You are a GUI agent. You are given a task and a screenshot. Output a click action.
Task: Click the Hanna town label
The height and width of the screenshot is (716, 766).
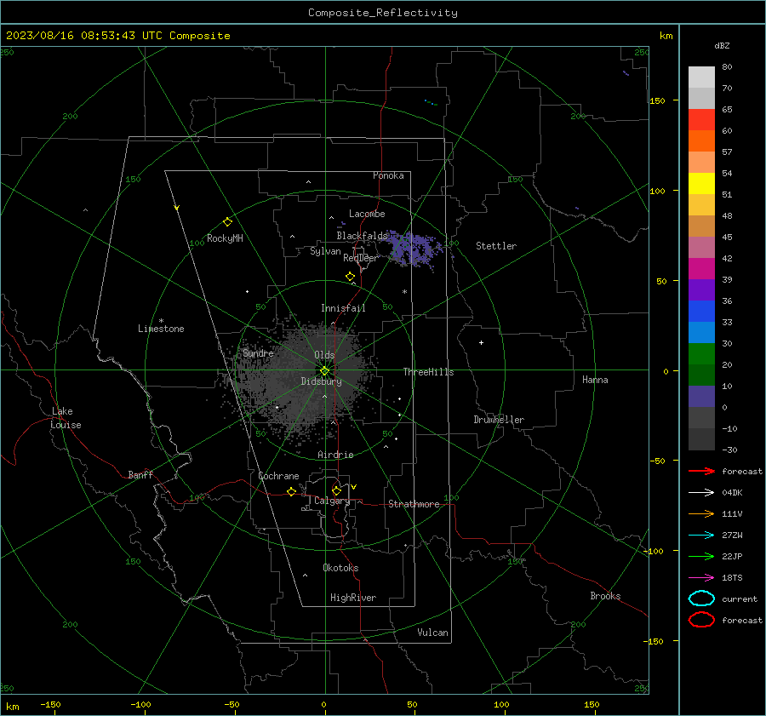tap(595, 380)
